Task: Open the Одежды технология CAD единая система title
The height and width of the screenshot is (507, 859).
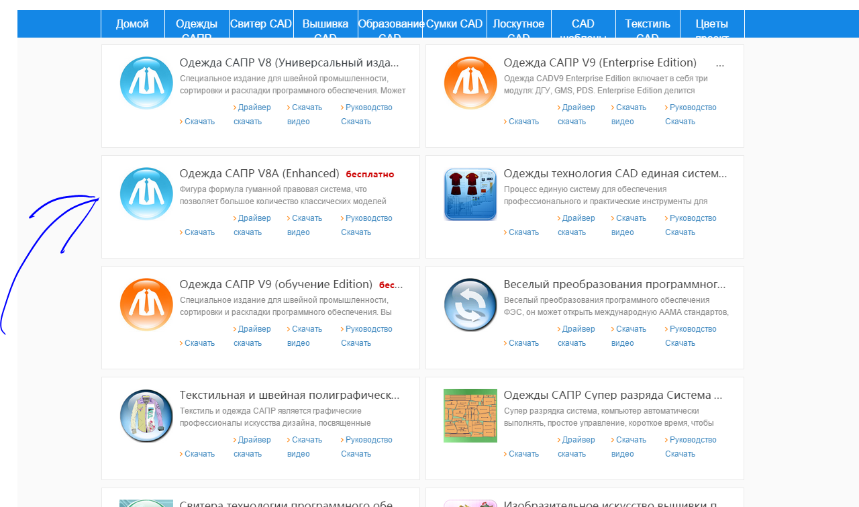Action: [x=615, y=174]
